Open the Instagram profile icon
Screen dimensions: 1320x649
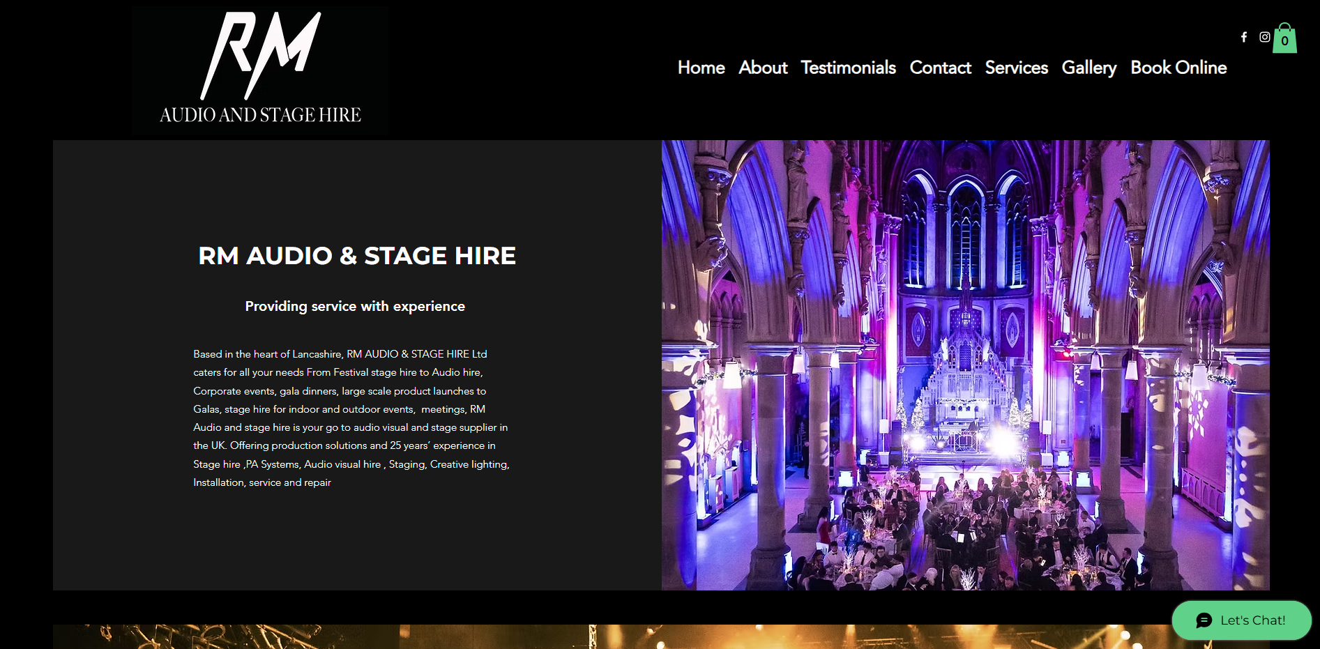coord(1264,37)
